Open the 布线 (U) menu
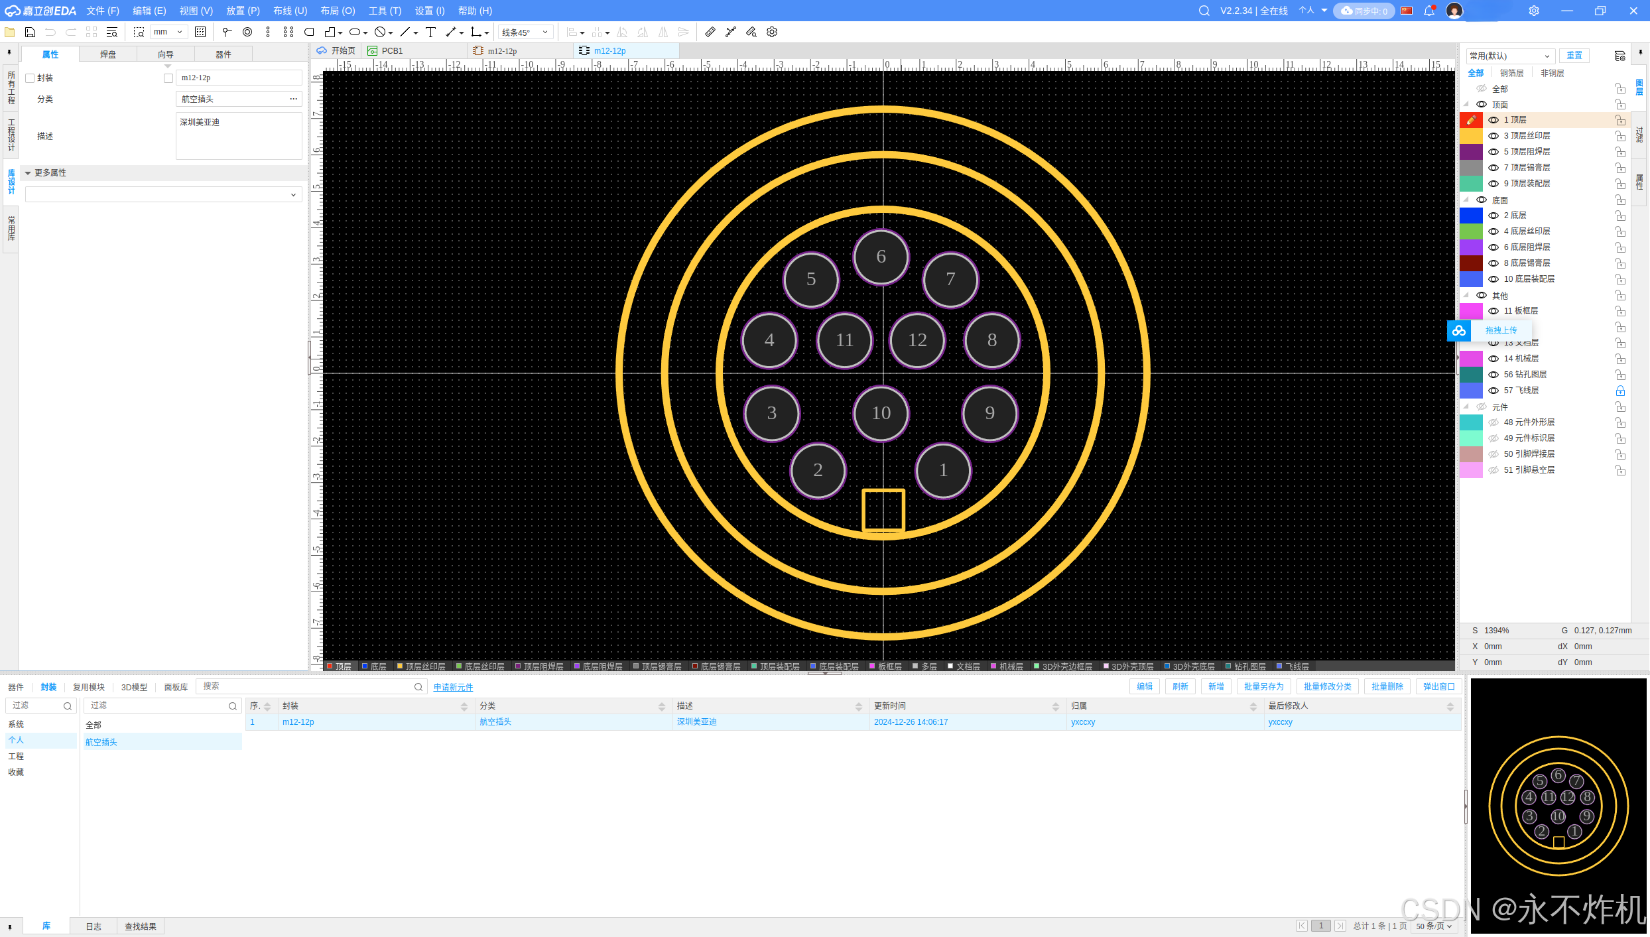 tap(290, 11)
